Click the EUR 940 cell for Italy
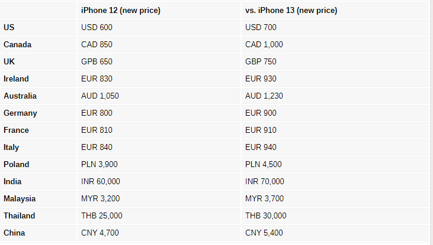The width and height of the screenshot is (433, 245). pyautogui.click(x=261, y=147)
